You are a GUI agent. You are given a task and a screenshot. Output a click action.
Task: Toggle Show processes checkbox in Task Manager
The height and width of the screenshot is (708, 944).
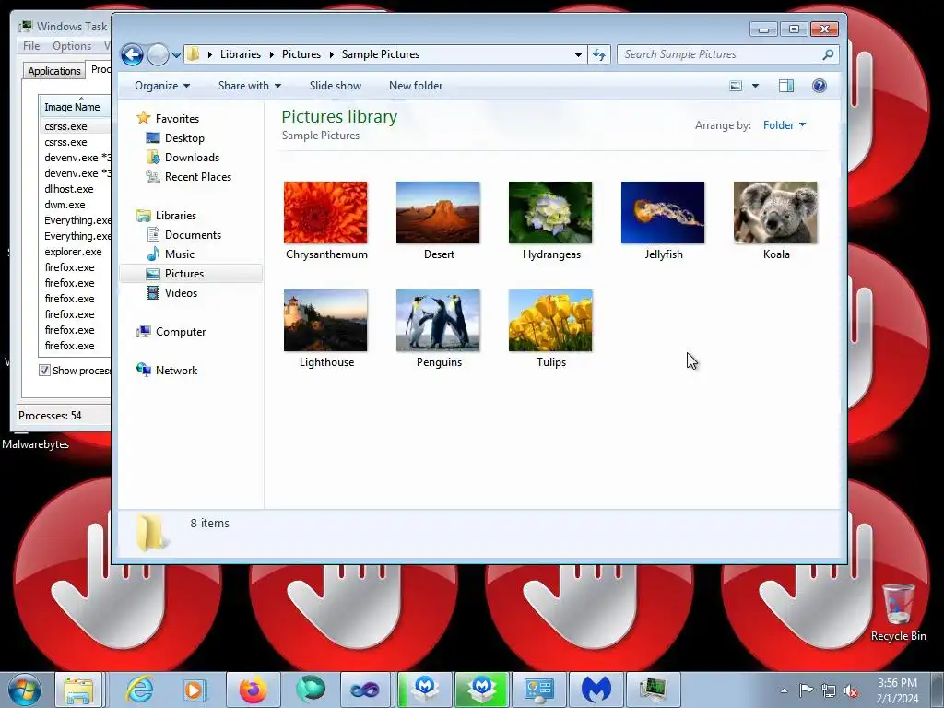pyautogui.click(x=44, y=371)
